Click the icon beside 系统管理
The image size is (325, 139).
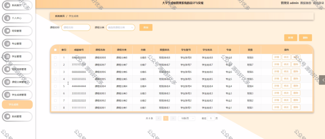[x=8, y=116]
